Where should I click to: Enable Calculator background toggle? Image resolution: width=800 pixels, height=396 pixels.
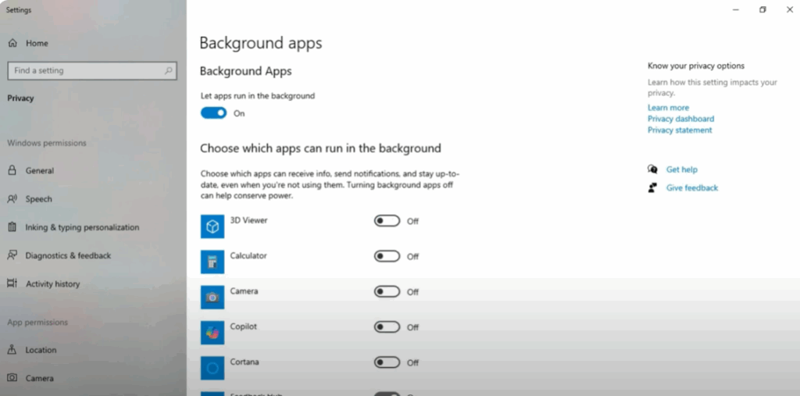click(387, 256)
